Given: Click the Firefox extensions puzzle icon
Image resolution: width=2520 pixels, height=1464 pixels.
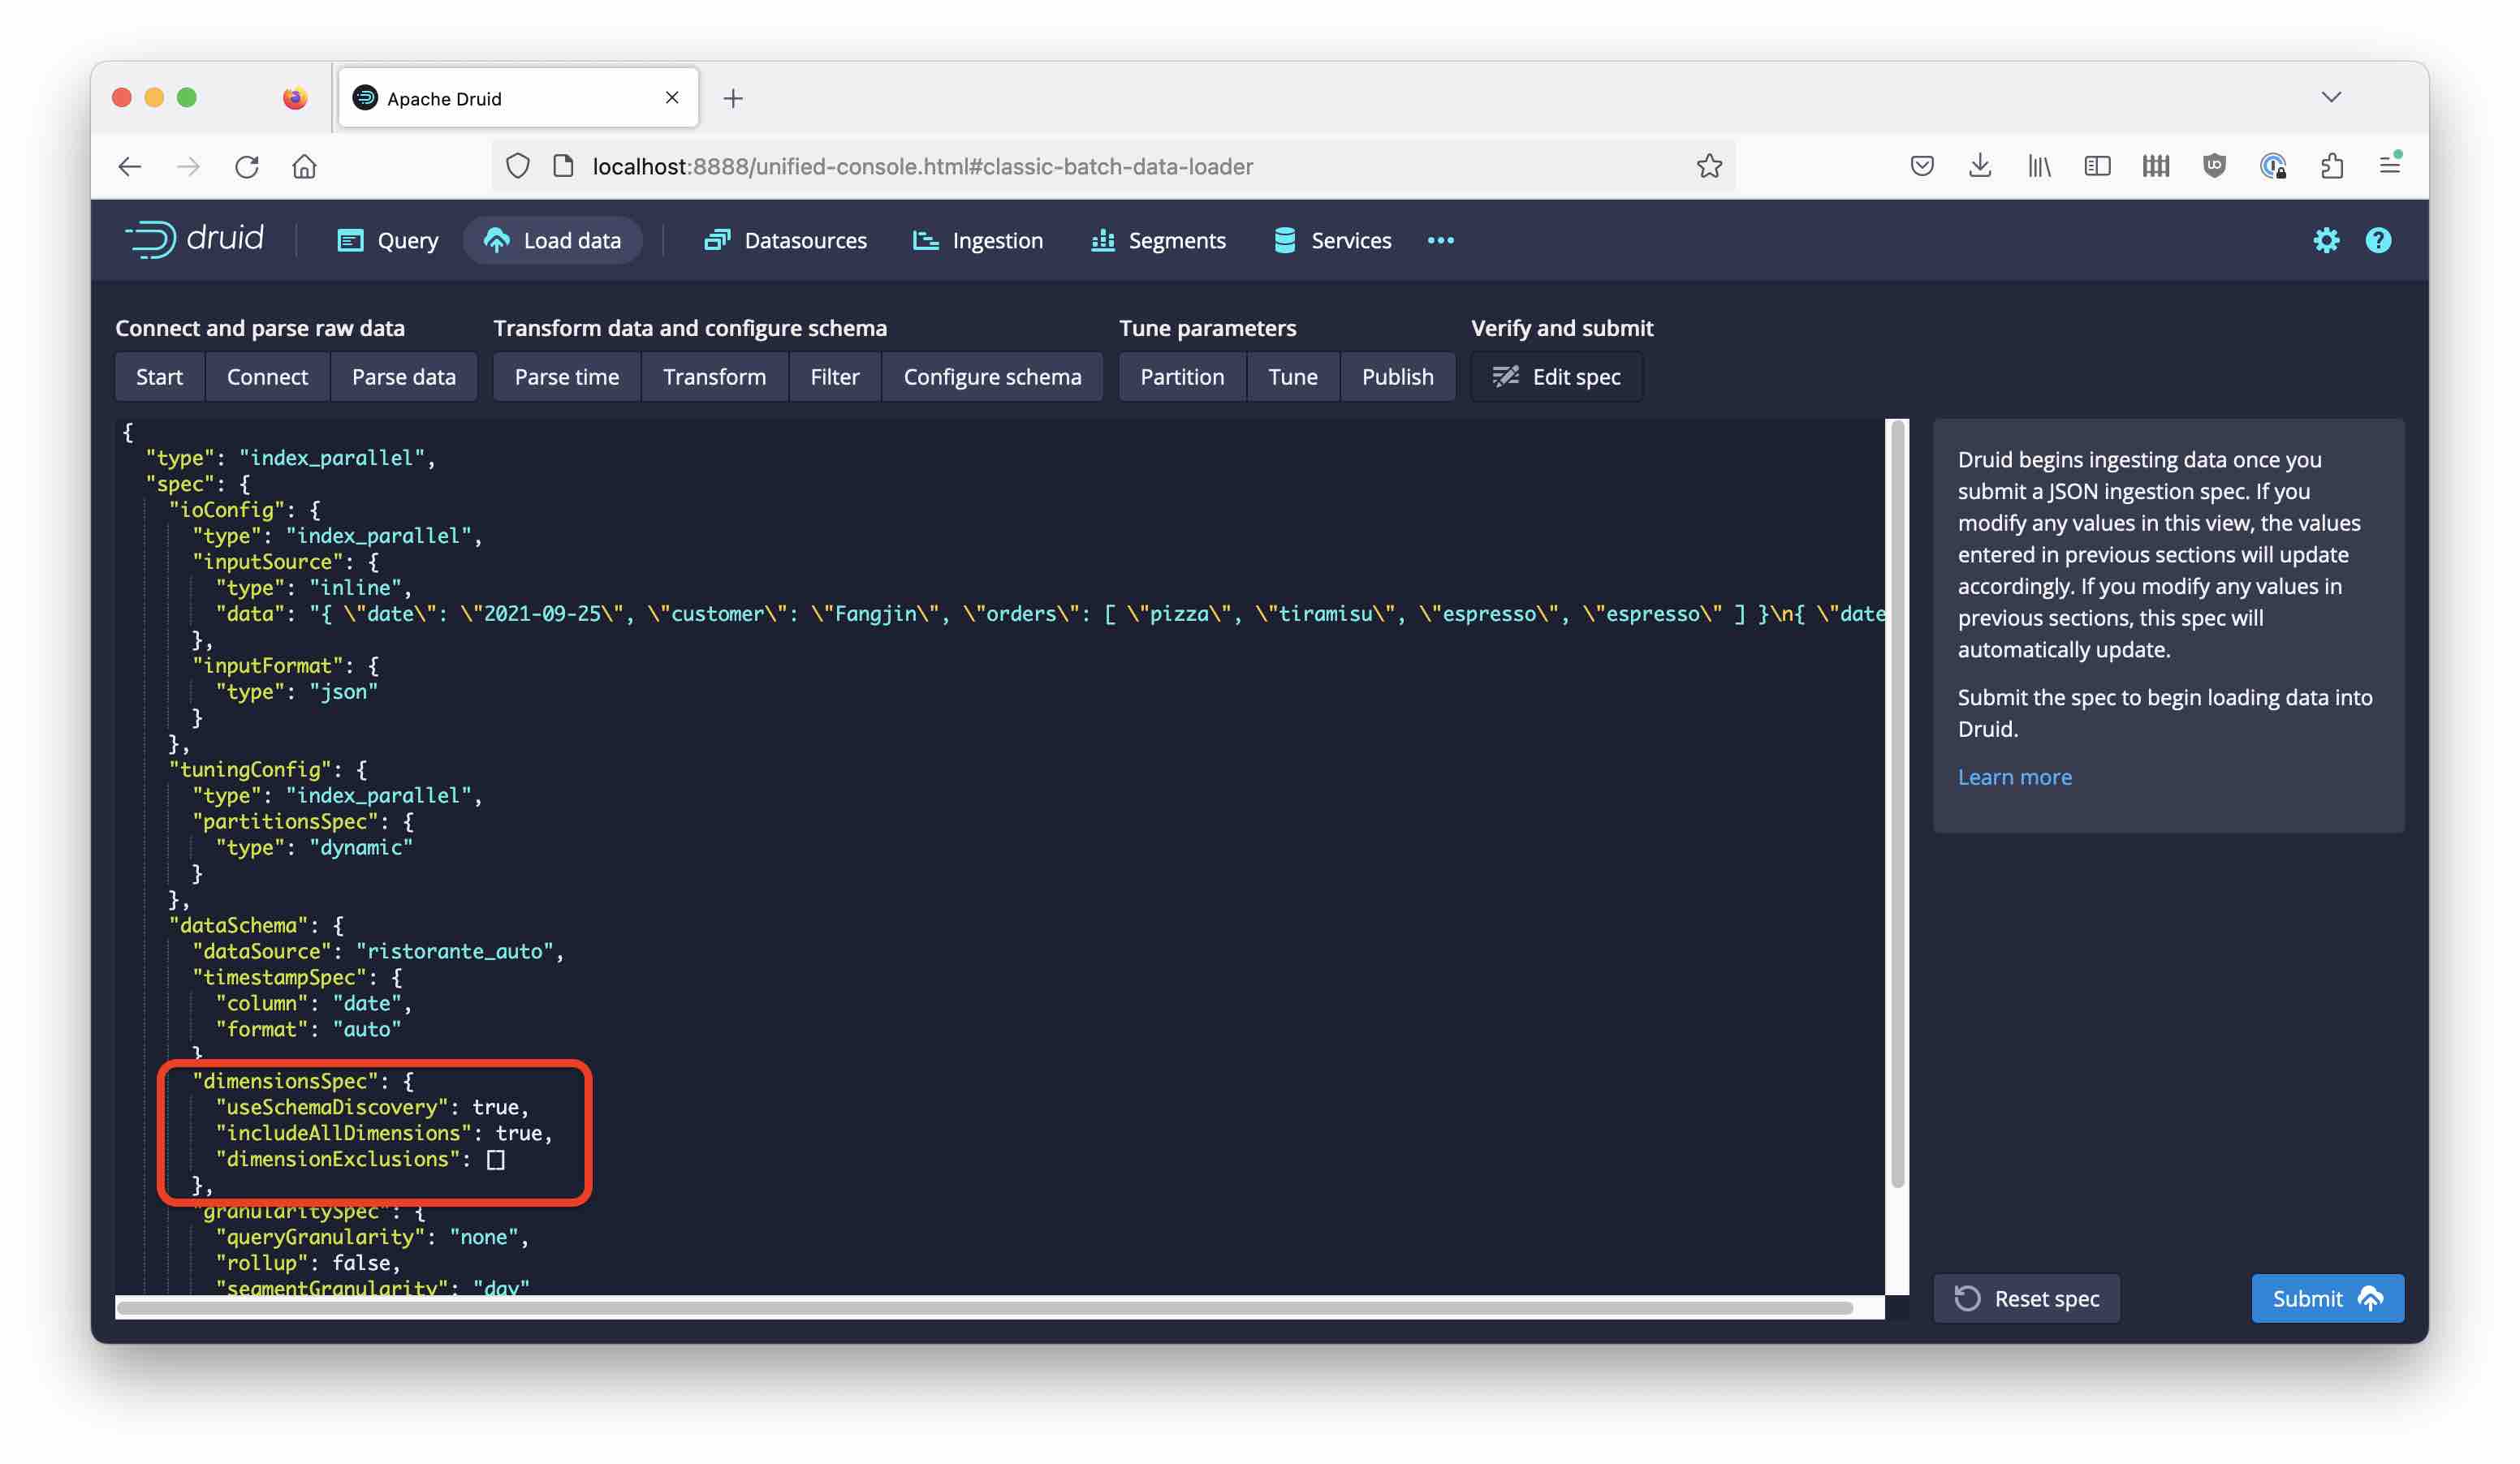Looking at the screenshot, I should click(x=2332, y=166).
